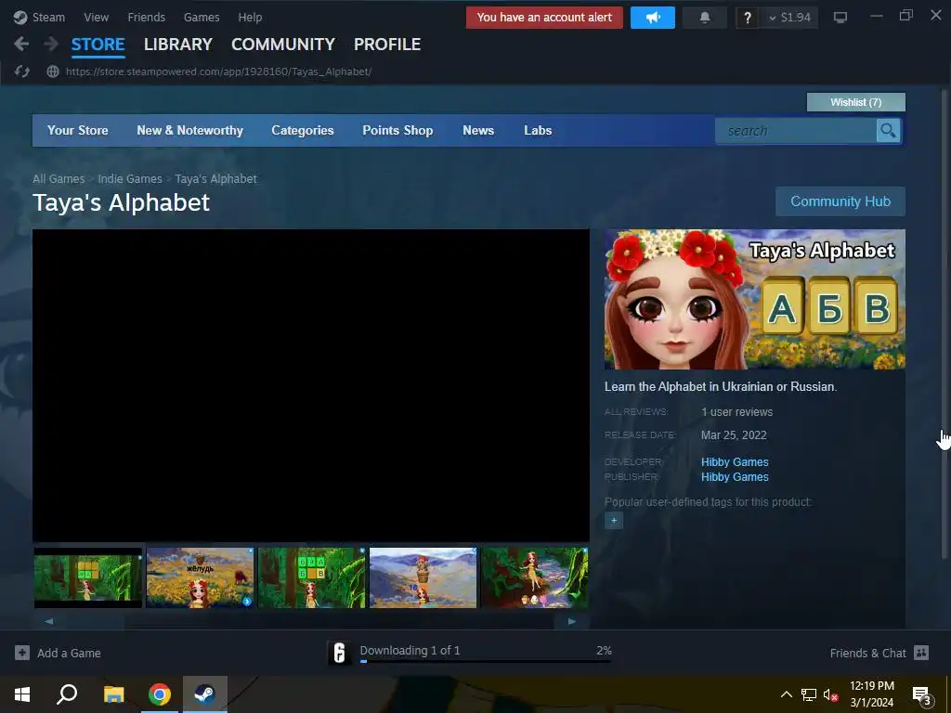
Task: Open the New & Noteworthy dropdown
Action: click(x=189, y=130)
